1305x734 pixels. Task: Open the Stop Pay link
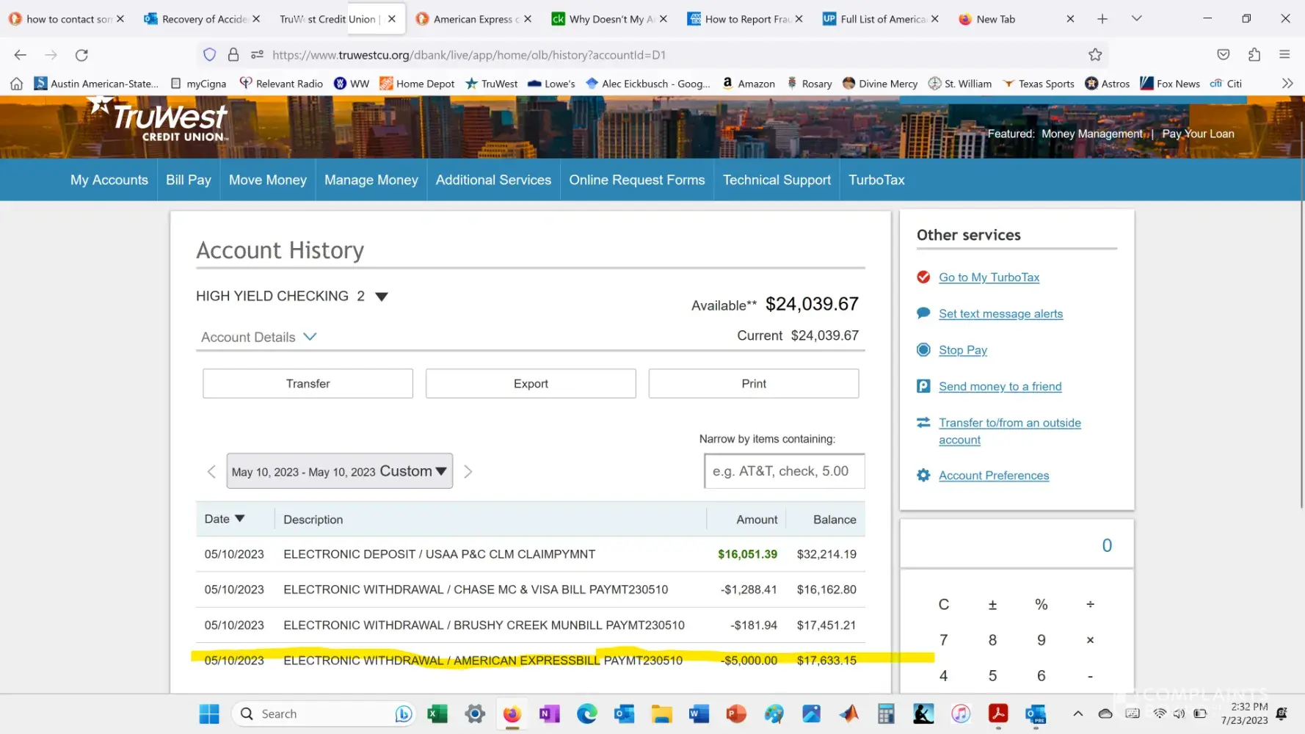pyautogui.click(x=962, y=350)
